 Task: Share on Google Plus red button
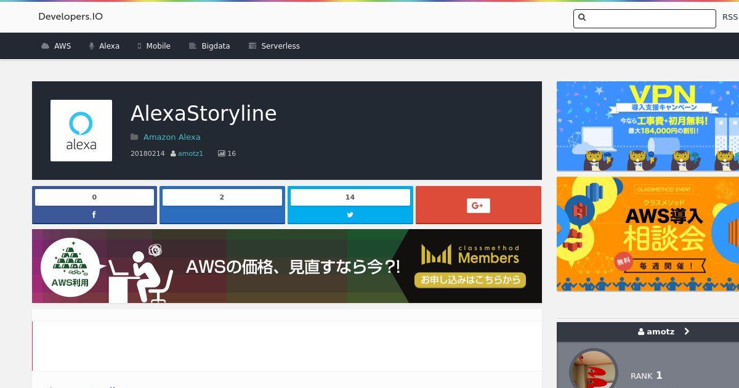[x=479, y=205]
